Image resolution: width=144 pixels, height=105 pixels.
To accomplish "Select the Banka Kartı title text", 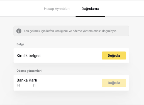I will tap(27, 80).
